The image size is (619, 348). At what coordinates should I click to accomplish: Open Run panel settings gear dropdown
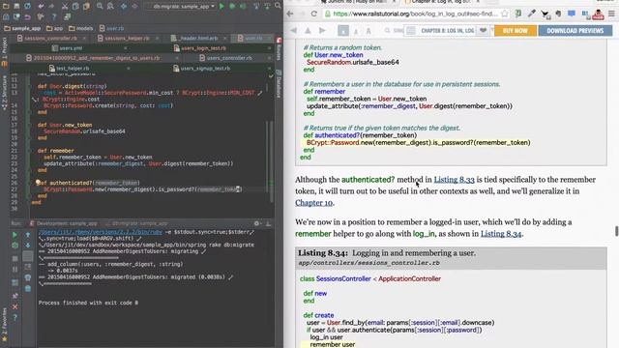click(x=257, y=223)
